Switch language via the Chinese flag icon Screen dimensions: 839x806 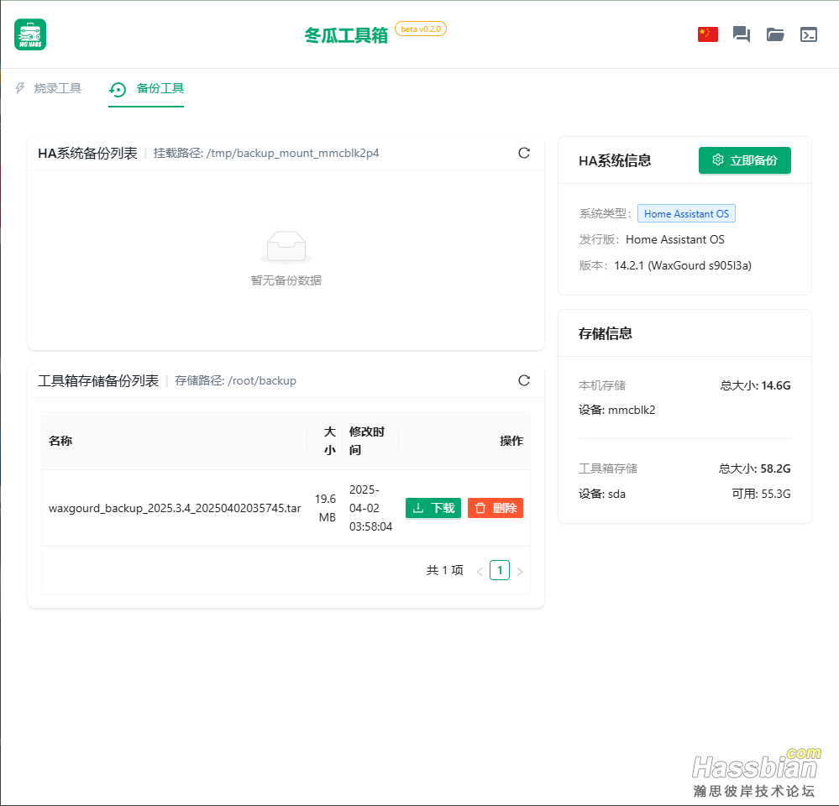(x=707, y=34)
